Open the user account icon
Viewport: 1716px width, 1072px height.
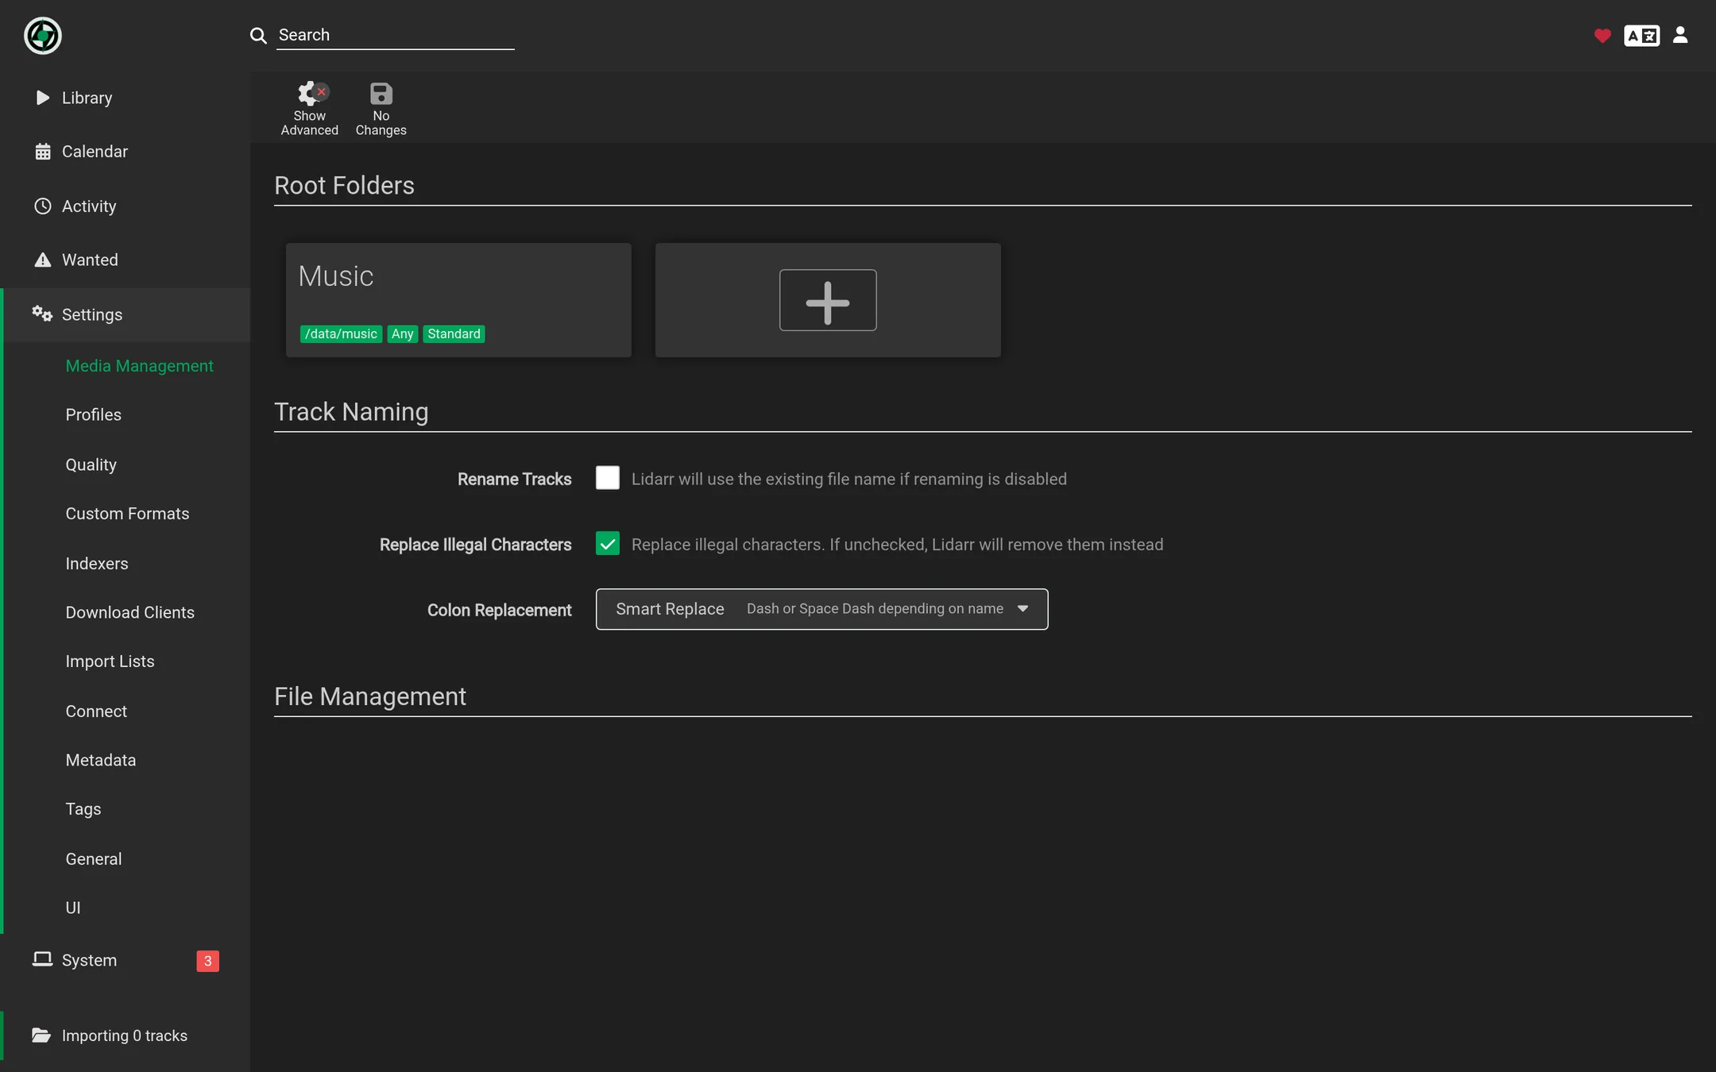click(1680, 35)
